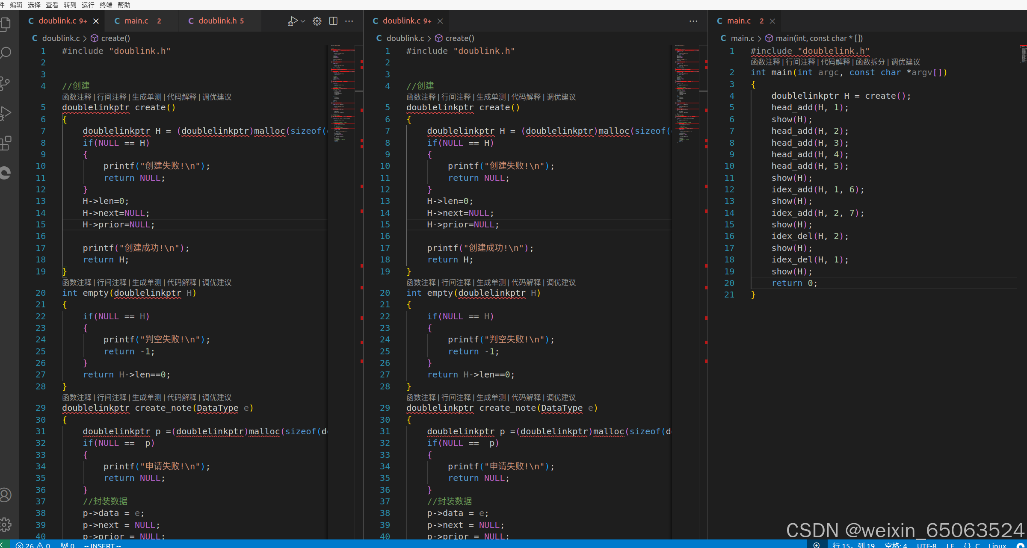The image size is (1027, 548).
Task: Click the errors and warnings status indicator
Action: [x=33, y=545]
